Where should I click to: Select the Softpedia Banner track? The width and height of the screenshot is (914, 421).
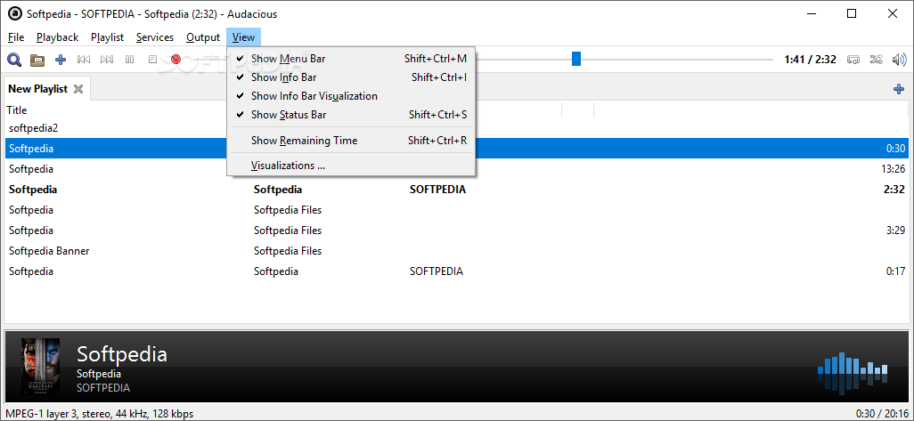pyautogui.click(x=457, y=251)
